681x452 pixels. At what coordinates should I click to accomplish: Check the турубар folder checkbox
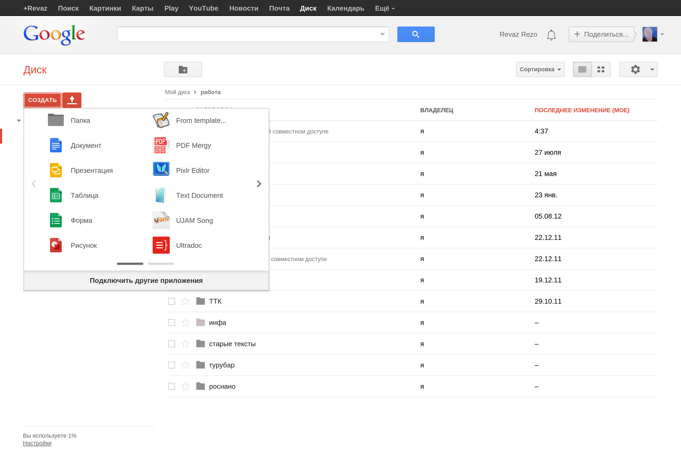pos(172,365)
